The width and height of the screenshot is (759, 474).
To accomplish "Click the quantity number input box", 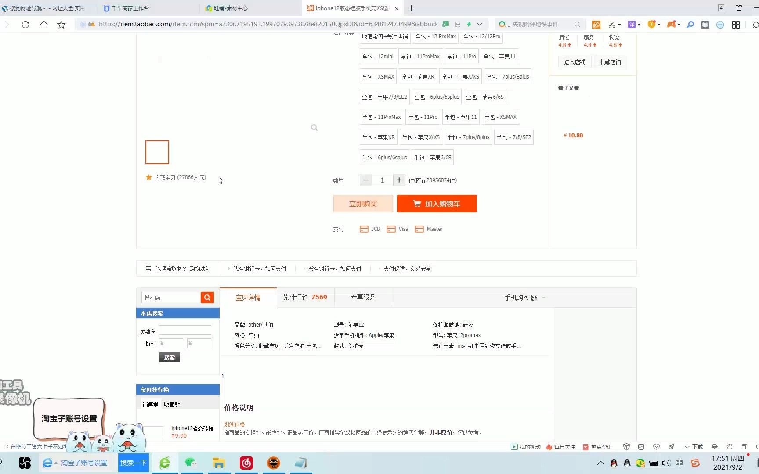I will tap(382, 180).
